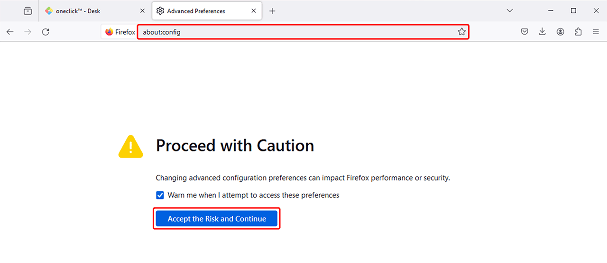Click the forward navigation arrow
The width and height of the screenshot is (607, 263).
pos(28,32)
